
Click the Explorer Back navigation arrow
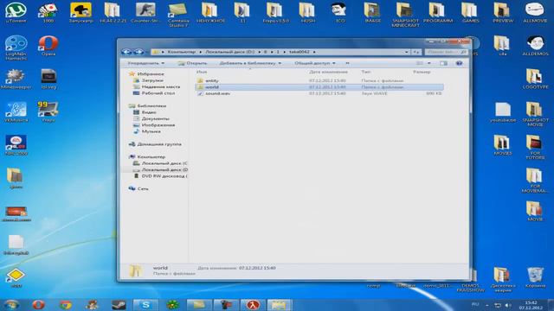(126, 52)
